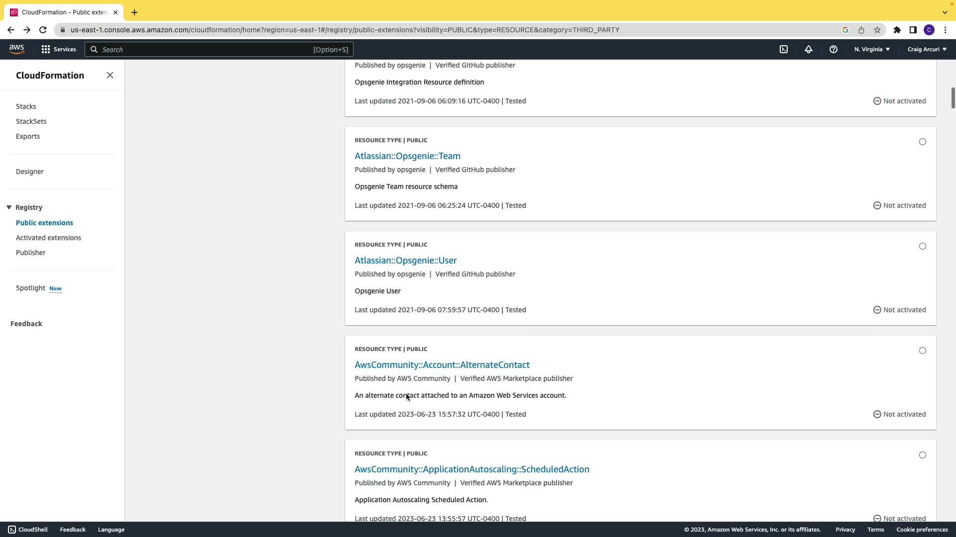Open the help question mark icon
The height and width of the screenshot is (537, 956).
(834, 49)
